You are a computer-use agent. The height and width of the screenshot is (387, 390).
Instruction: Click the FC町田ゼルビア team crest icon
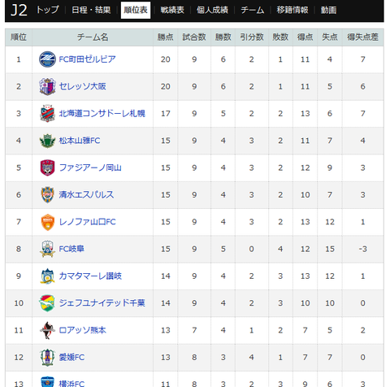point(47,59)
